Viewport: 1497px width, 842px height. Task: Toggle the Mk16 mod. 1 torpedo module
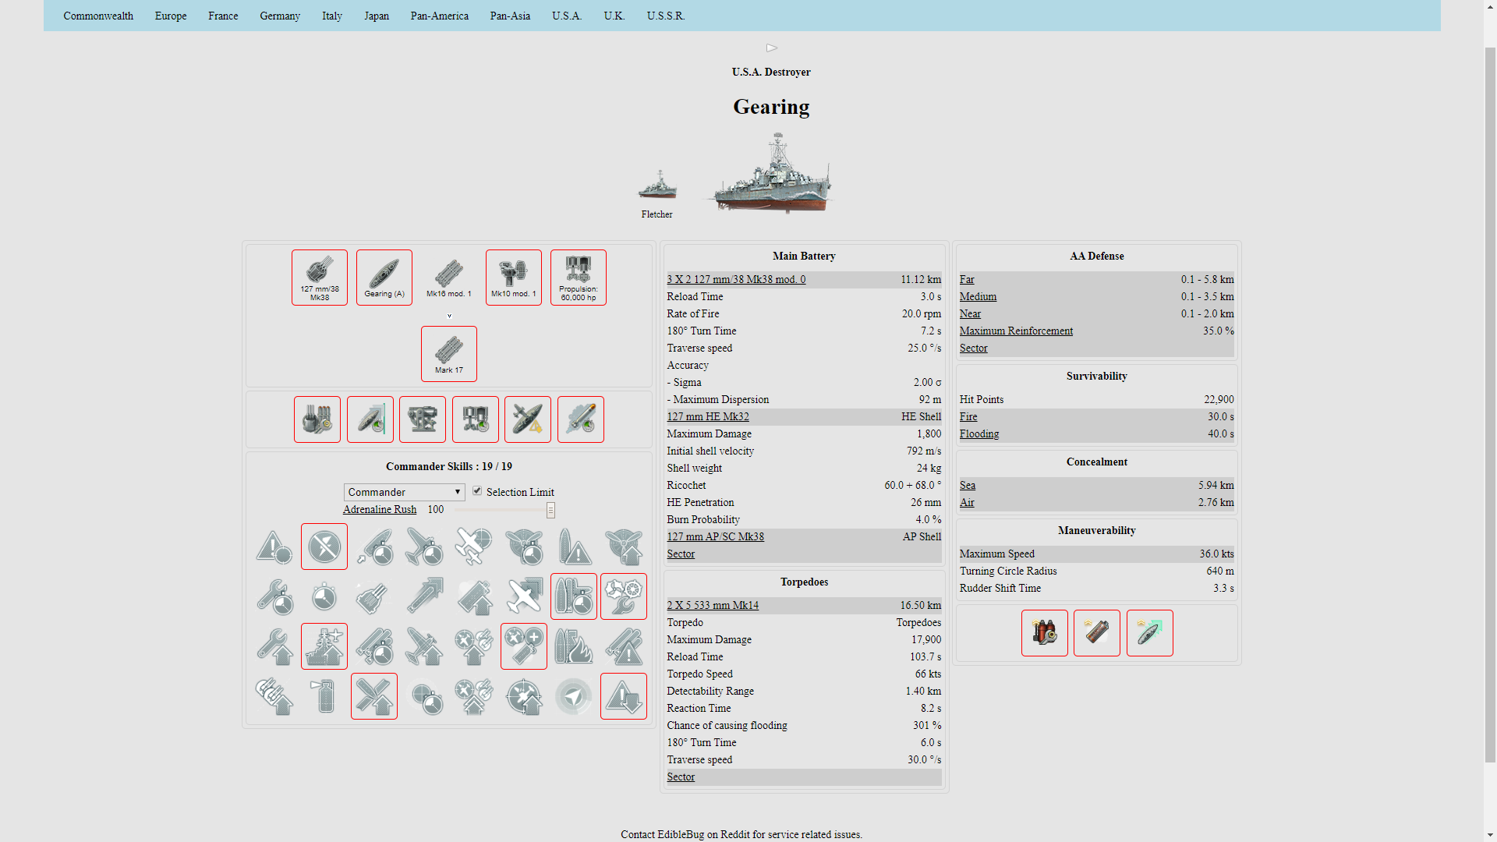pyautogui.click(x=449, y=278)
